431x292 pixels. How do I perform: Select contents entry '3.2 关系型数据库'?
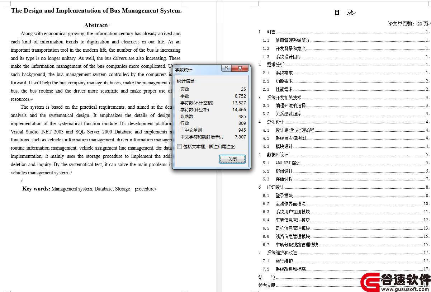[x=346, y=114]
